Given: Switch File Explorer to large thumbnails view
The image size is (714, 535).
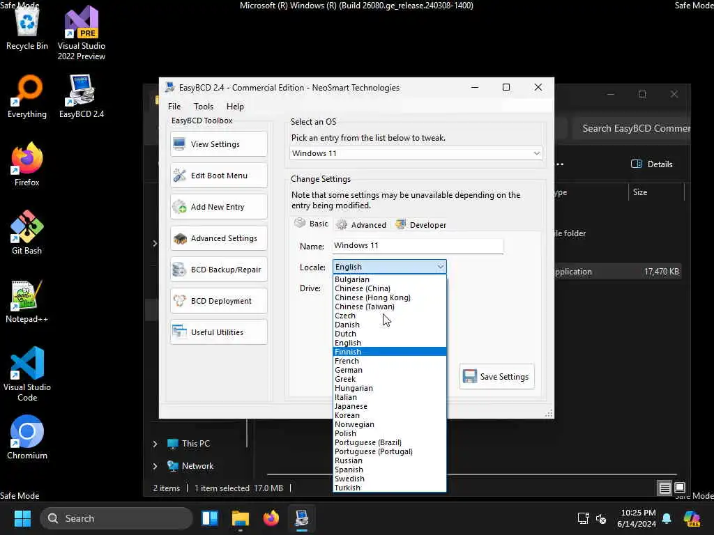Looking at the screenshot, I should [x=679, y=488].
